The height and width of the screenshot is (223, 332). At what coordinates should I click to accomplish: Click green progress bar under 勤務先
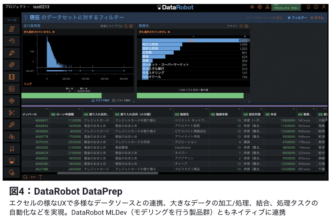(x=190, y=95)
